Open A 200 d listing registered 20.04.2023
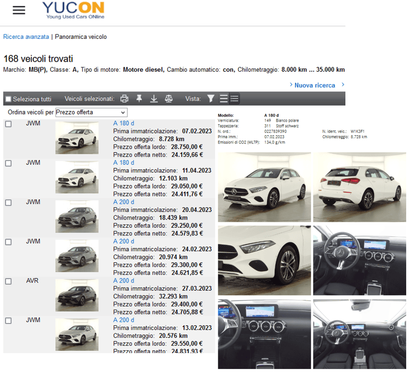Viewport: 410px width, 375px height. point(123,202)
